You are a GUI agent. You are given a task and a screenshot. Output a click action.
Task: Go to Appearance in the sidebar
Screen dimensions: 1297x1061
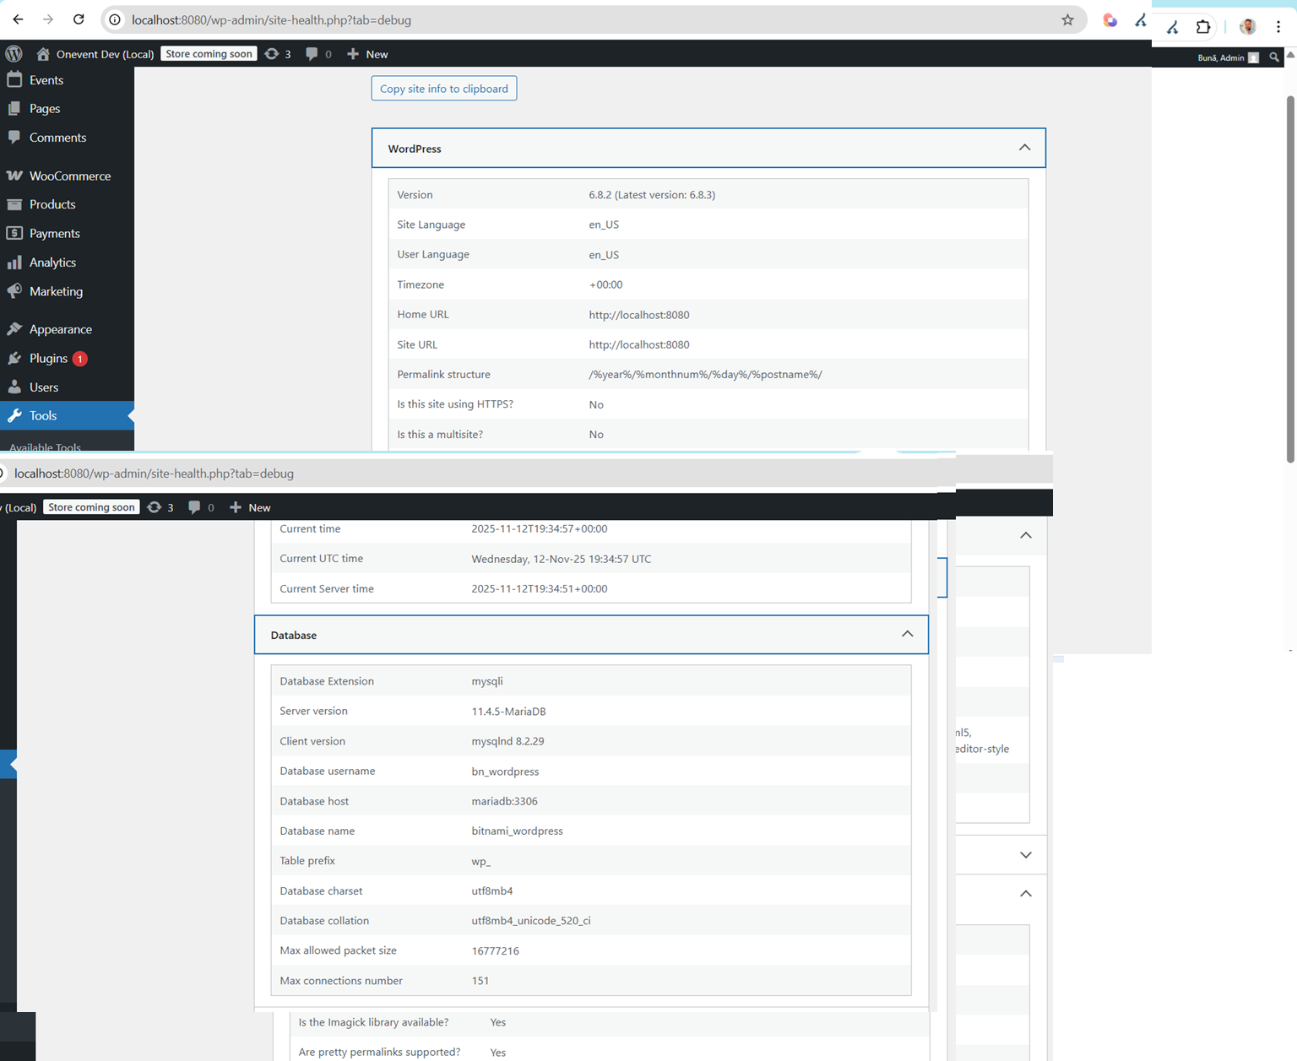pos(60,329)
